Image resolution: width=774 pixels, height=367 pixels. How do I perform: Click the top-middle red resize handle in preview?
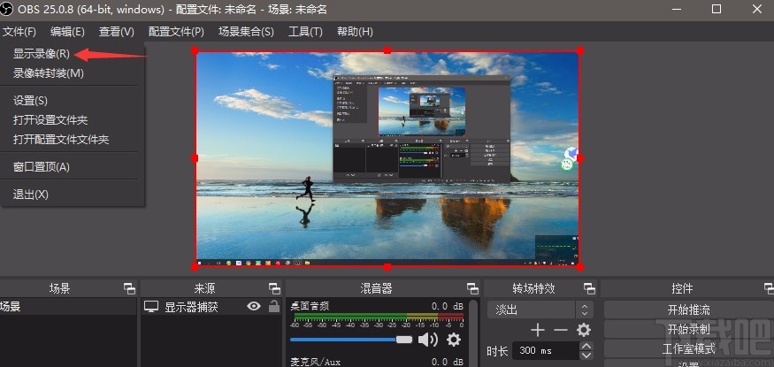coord(387,50)
